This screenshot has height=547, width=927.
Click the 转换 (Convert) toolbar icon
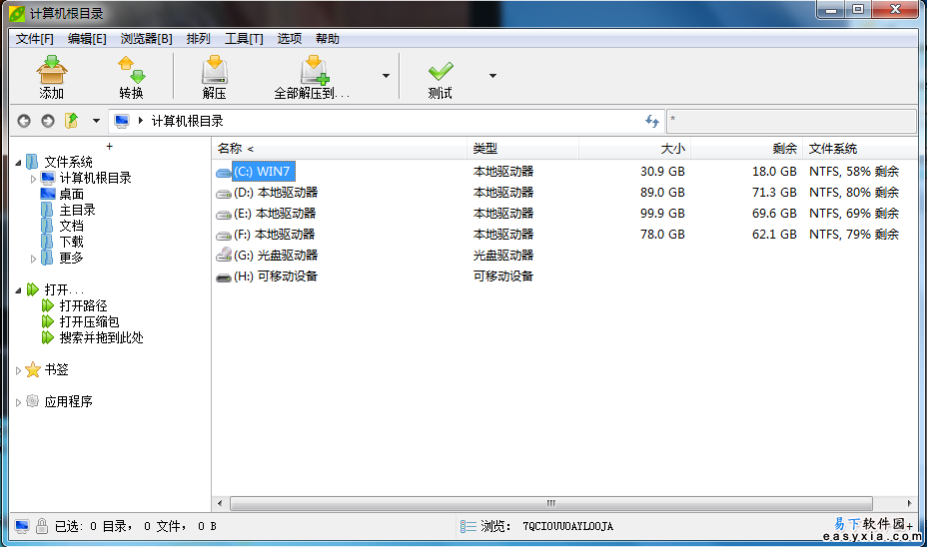pos(131,70)
